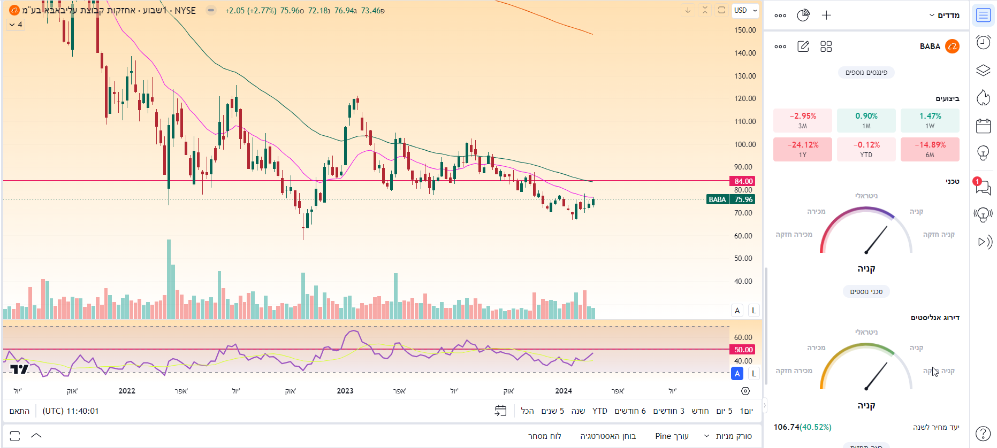Image resolution: width=997 pixels, height=448 pixels.
Task: Open BABA details more options dots
Action: click(780, 47)
